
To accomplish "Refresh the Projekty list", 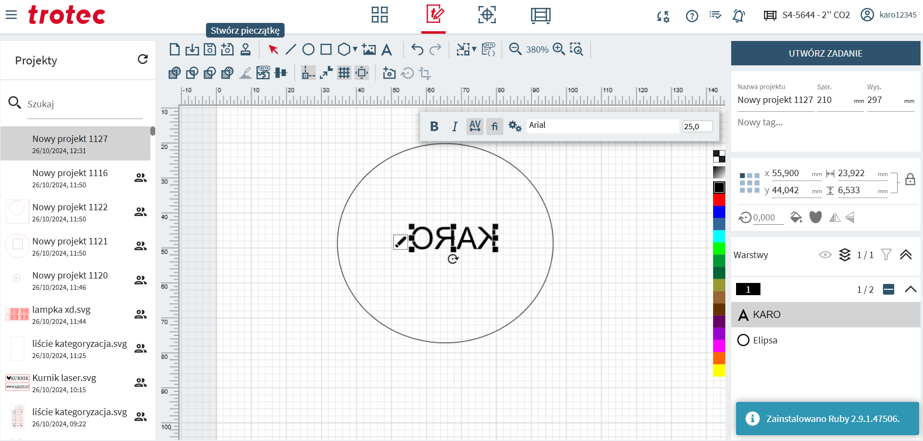I will pyautogui.click(x=143, y=60).
